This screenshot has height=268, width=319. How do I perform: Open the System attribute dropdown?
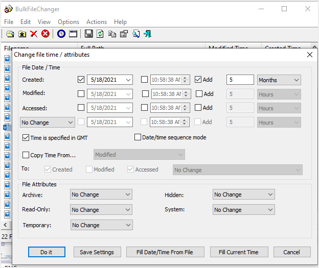(x=244, y=210)
